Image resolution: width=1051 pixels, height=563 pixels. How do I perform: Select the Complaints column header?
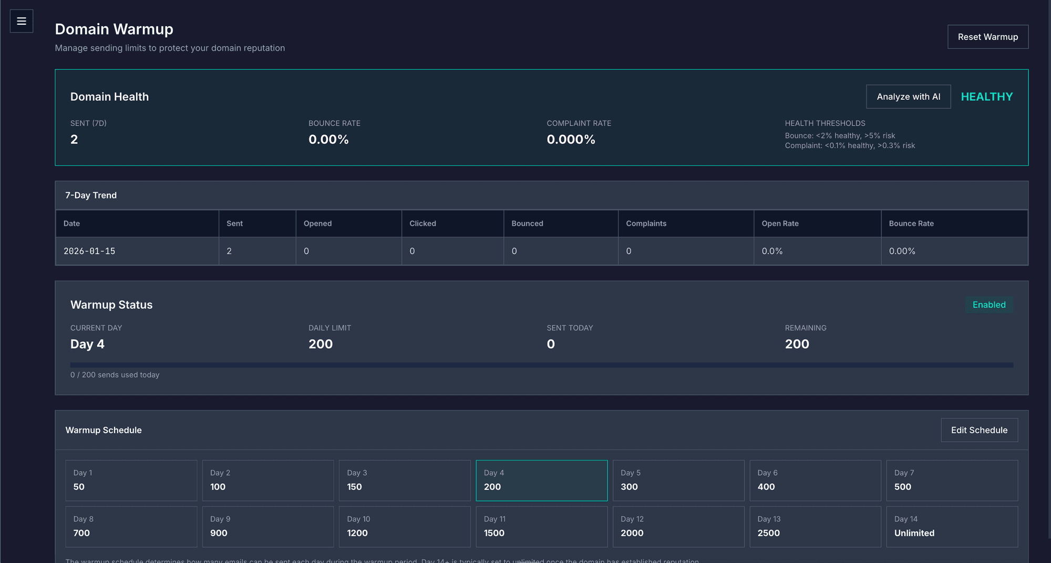point(646,223)
